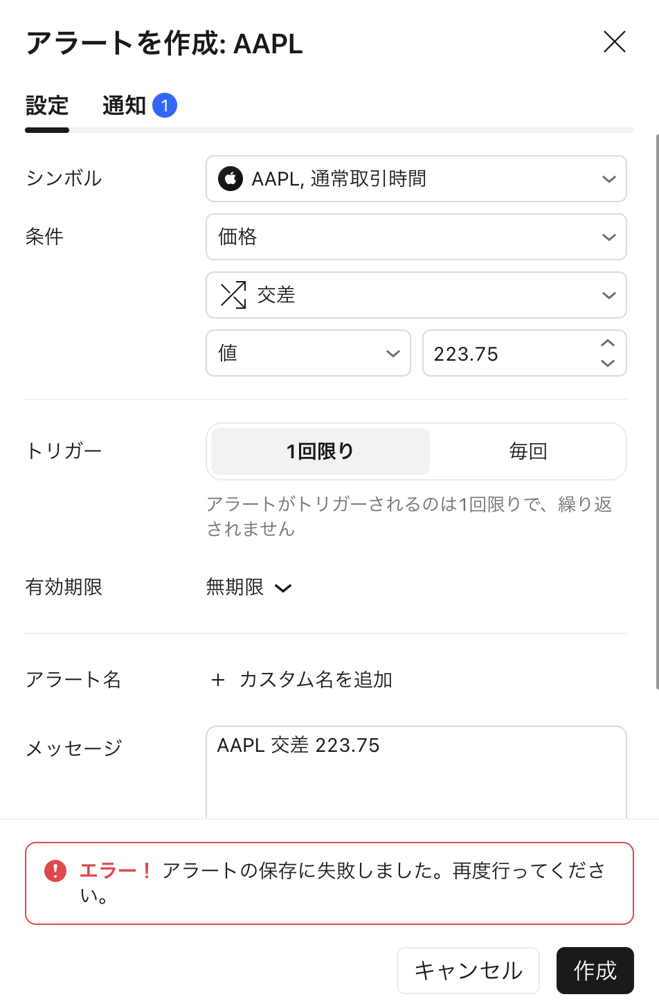659x1008 pixels.
Task: Click the red error exclamation icon
Action: coord(55,870)
